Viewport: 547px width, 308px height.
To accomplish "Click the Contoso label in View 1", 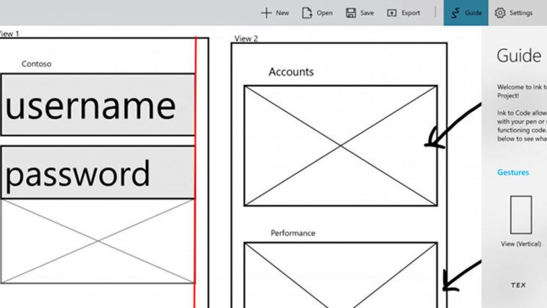I will [36, 64].
